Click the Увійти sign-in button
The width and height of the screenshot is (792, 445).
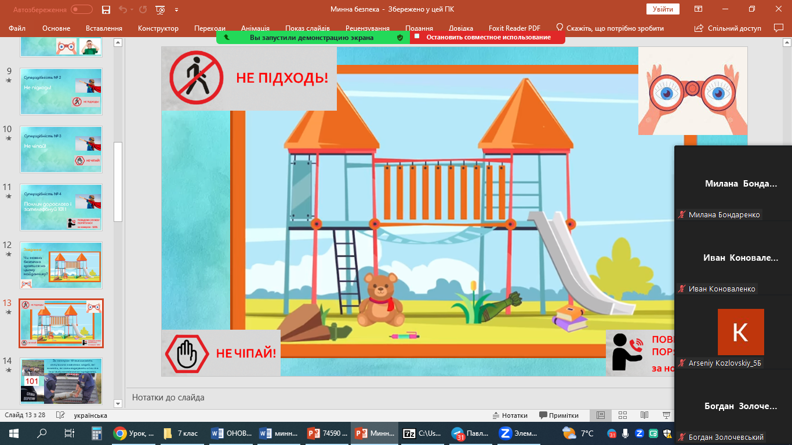pos(663,9)
